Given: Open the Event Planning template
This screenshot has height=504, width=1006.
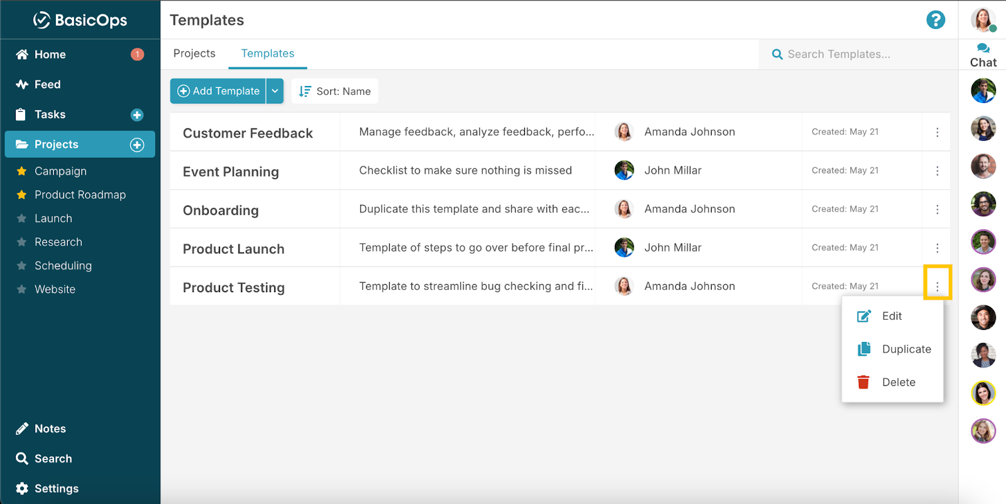Looking at the screenshot, I should (231, 172).
